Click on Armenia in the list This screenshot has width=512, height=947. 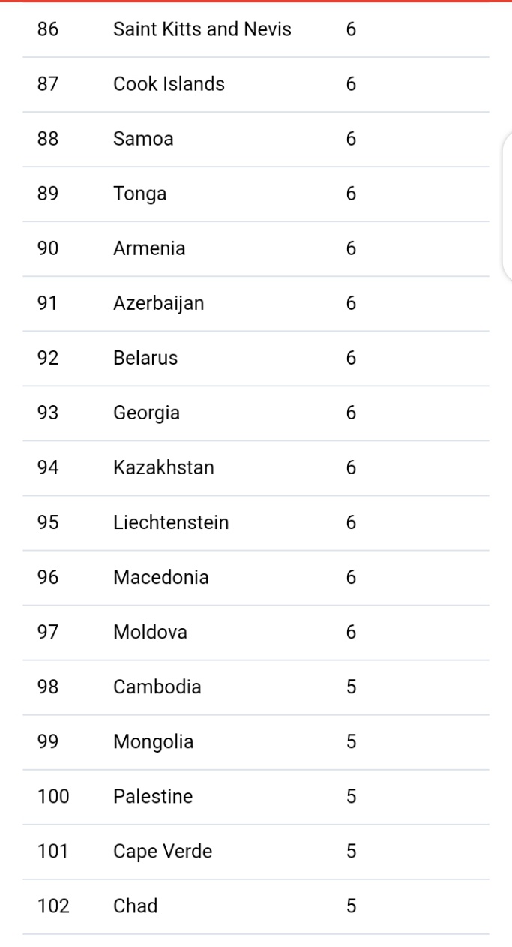pyautogui.click(x=149, y=248)
